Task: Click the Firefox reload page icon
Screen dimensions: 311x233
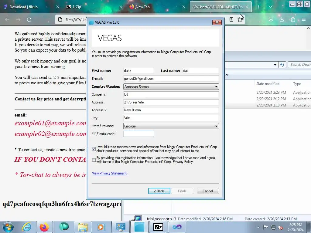Action: click(x=29, y=20)
